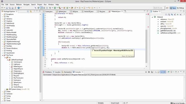Open the Package Explorer view menu arrow
The height and width of the screenshot is (104, 186).
[34, 11]
